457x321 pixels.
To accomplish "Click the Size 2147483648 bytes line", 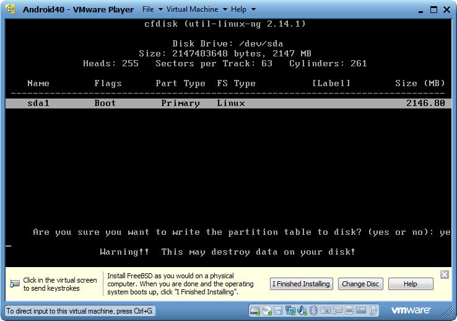I will 225,54.
